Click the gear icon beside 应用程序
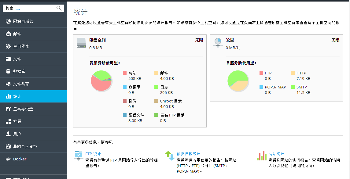Viewport: 350px width, 179px height. point(8,46)
